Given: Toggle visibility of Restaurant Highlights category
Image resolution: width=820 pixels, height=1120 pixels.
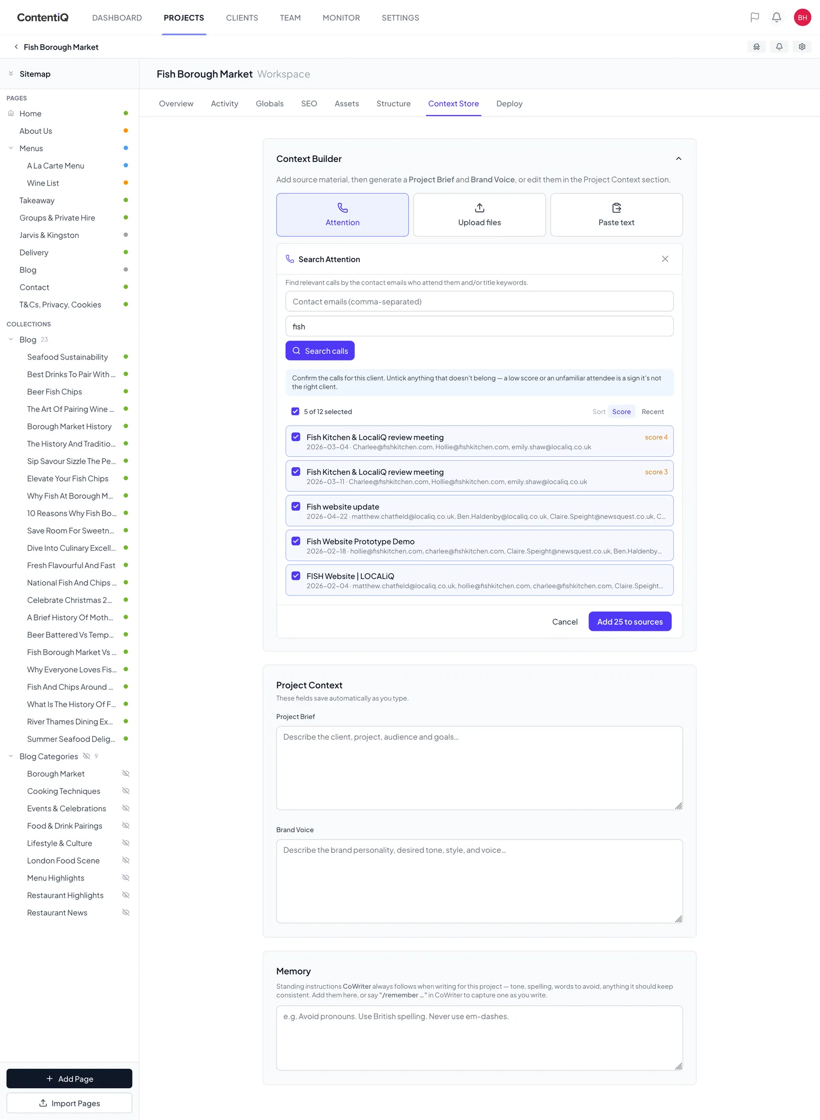Looking at the screenshot, I should (x=126, y=895).
